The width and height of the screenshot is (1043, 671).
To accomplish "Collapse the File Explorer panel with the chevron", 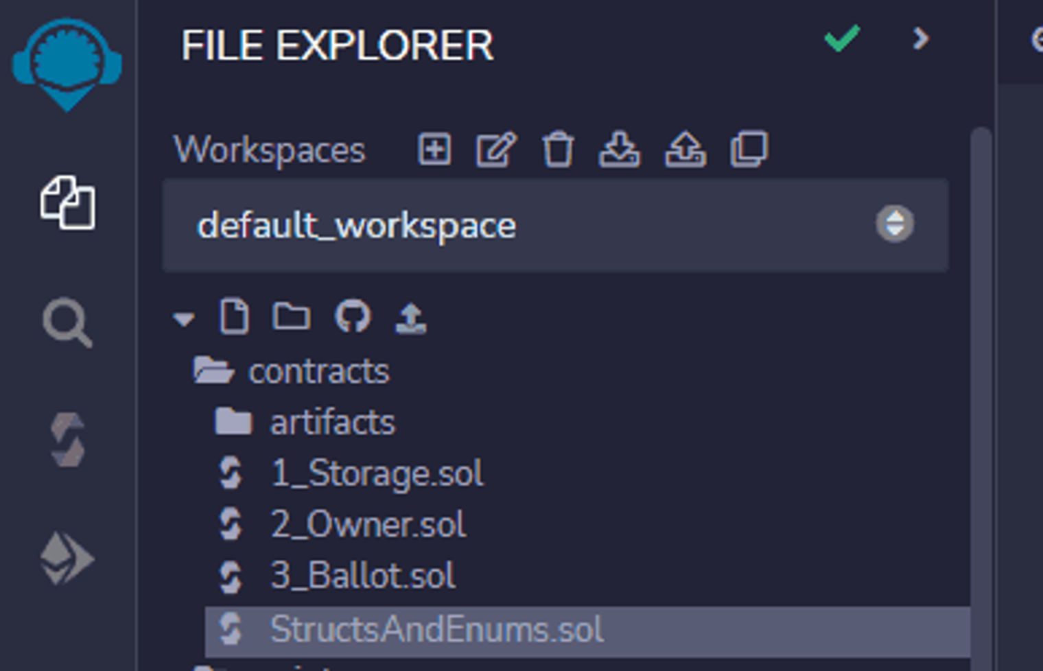I will [x=921, y=38].
